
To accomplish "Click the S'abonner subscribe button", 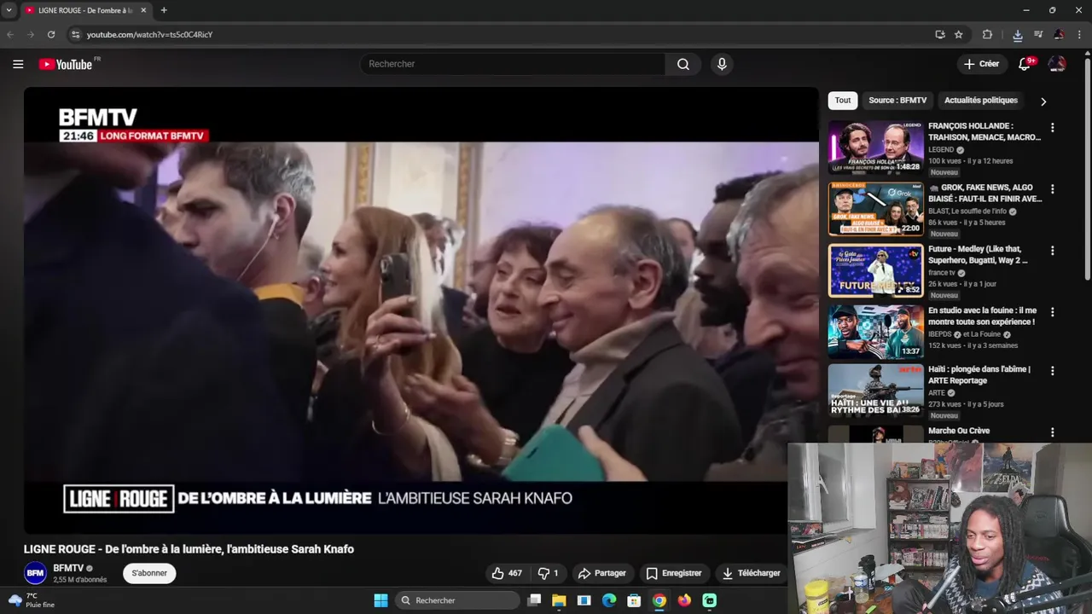I will 149,573.
